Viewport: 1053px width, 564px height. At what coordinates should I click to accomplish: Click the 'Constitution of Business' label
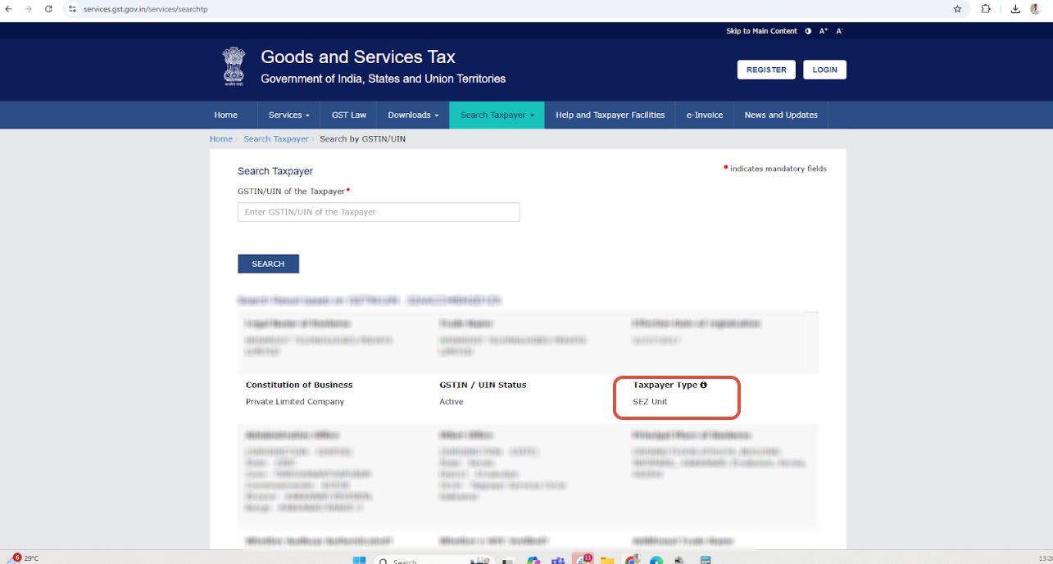click(299, 385)
